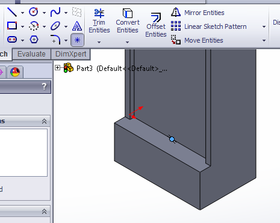
Task: Click the grayed-out Plane tool icon
Action: pos(77,12)
